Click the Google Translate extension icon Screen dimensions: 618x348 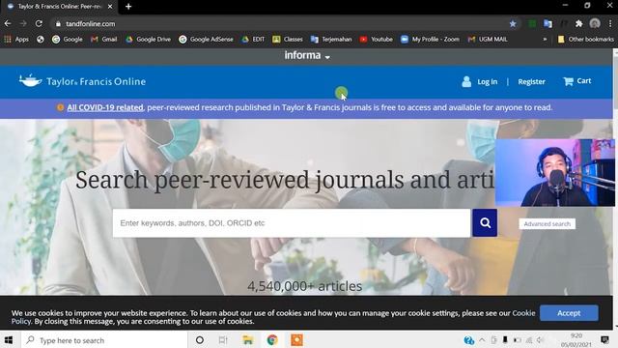click(548, 23)
